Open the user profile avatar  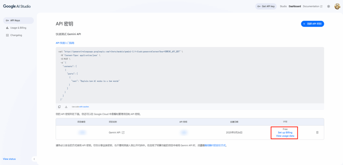(337, 6)
